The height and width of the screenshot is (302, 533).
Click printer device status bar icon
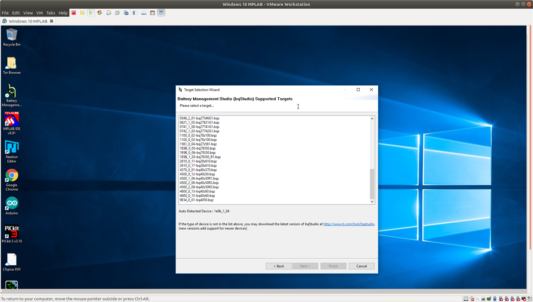tap(483, 299)
